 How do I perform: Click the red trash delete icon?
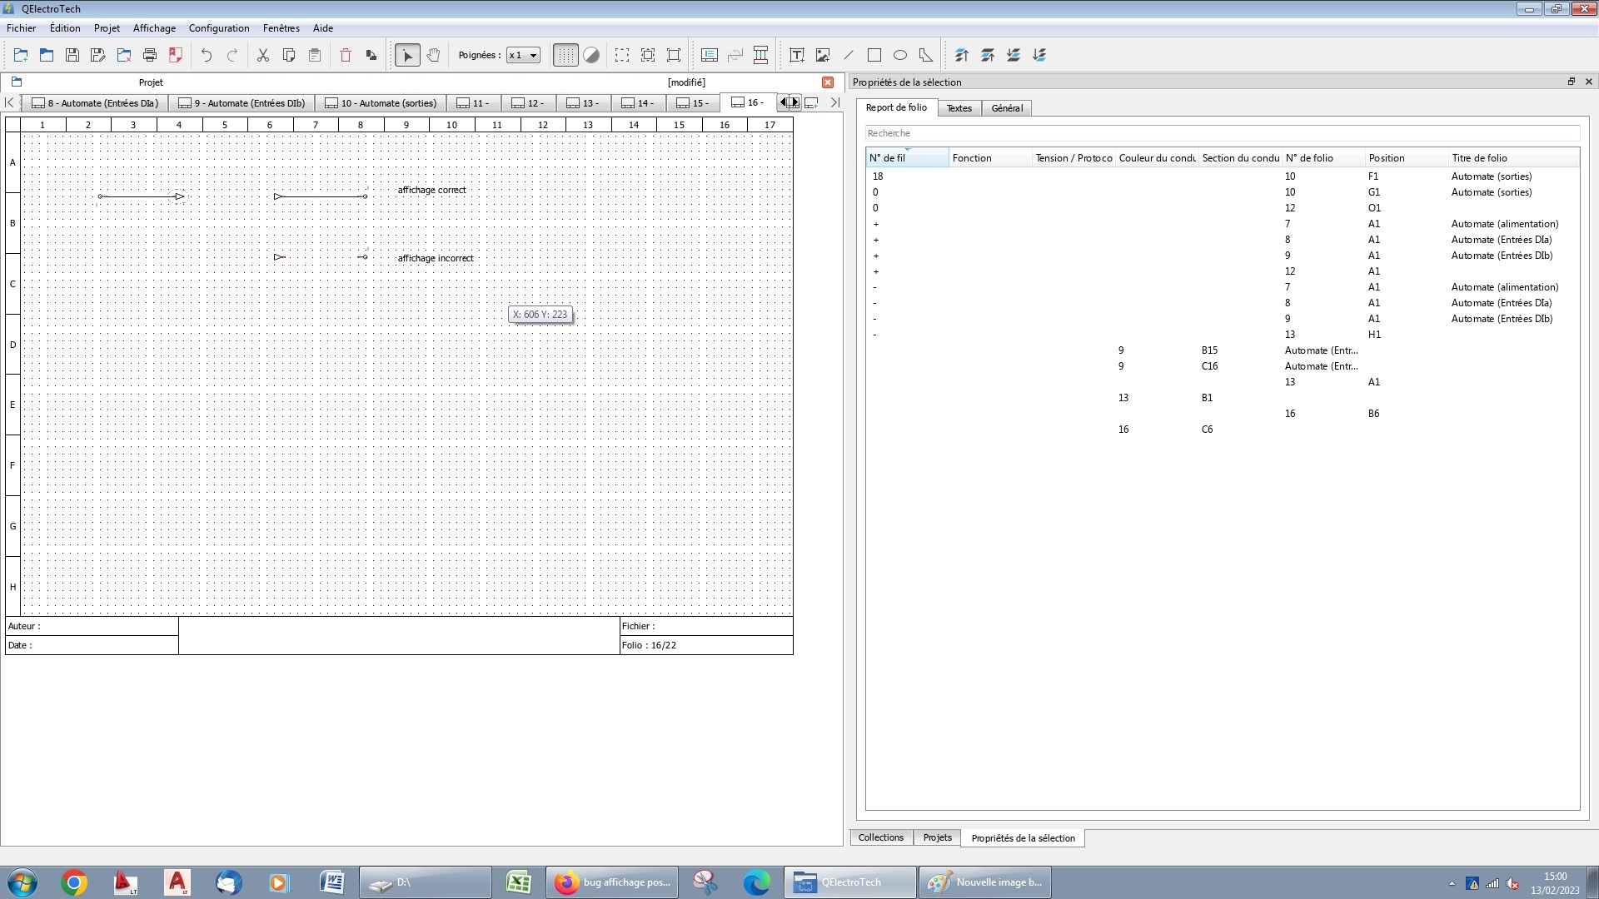[x=346, y=55]
